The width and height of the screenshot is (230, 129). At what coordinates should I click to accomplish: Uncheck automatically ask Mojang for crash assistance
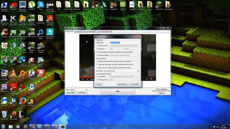pos(97,52)
